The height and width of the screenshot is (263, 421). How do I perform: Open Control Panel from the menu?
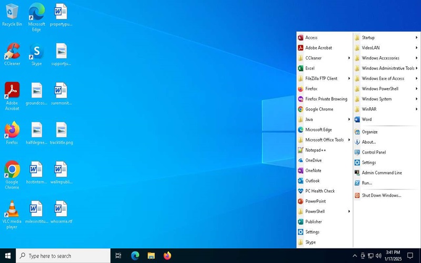point(386,152)
